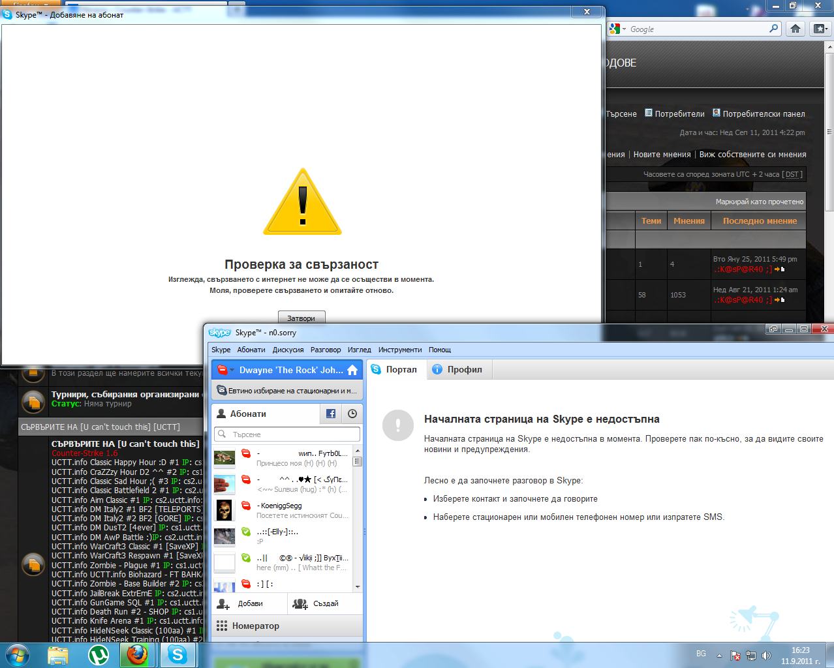
Task: Open the Дискусия menu
Action: 288,350
